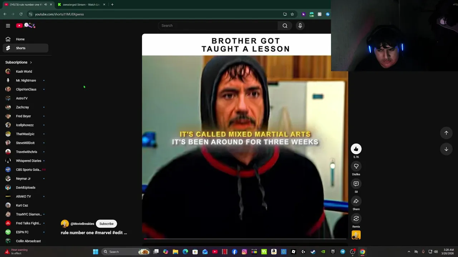Reload the page in Chrome
The image size is (458, 257).
click(21, 14)
